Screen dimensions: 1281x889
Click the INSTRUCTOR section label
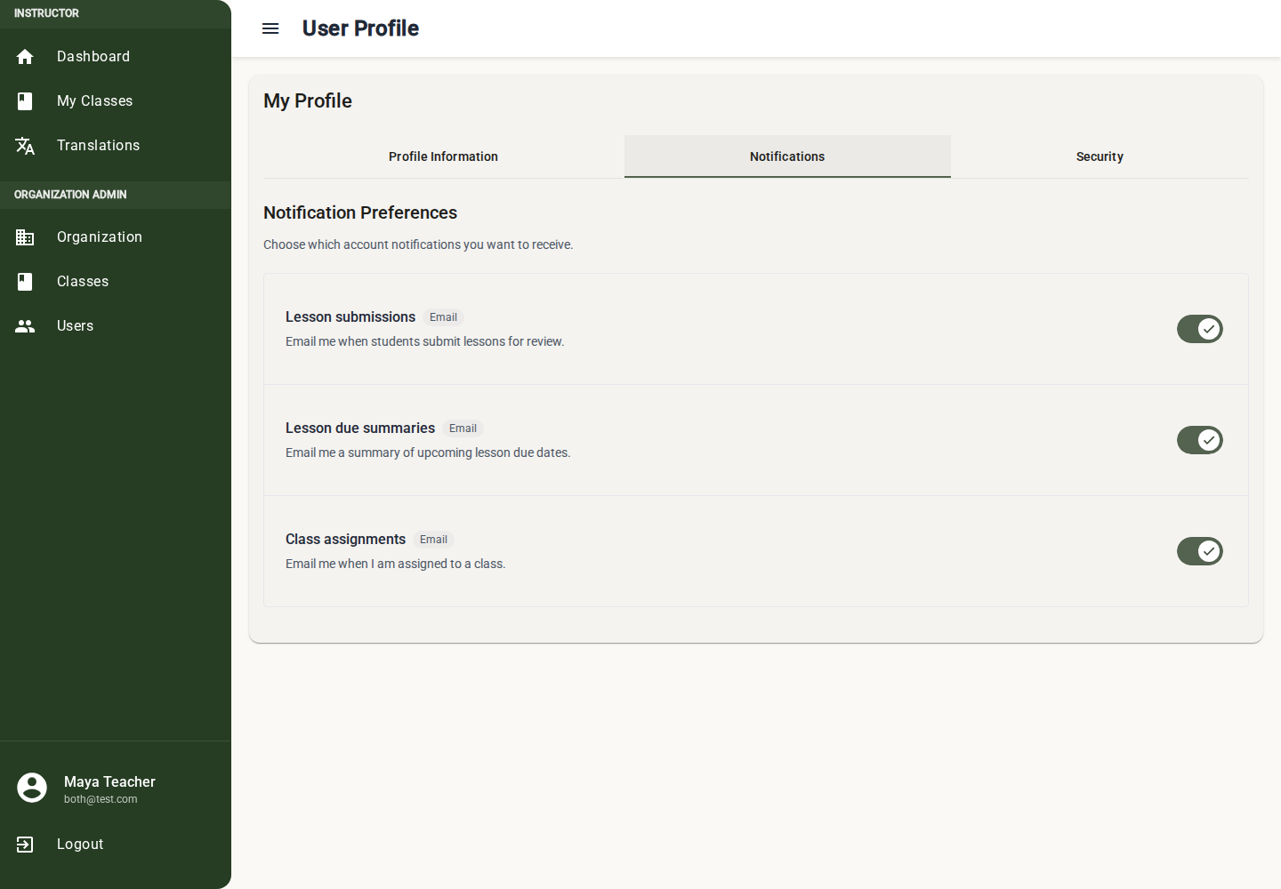click(46, 13)
